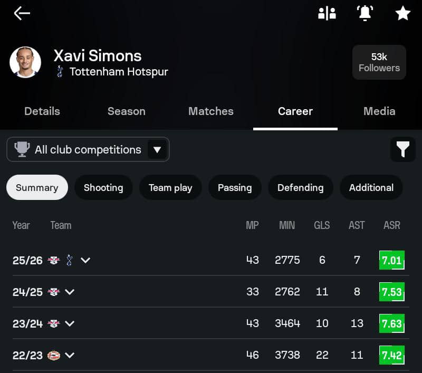Select the Shooting stats pill

point(103,187)
